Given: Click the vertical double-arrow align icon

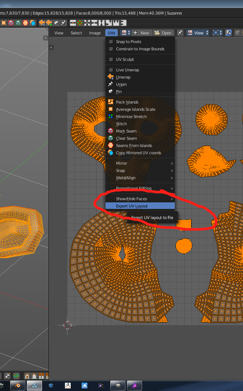Looking at the screenshot, I should 102,23.
